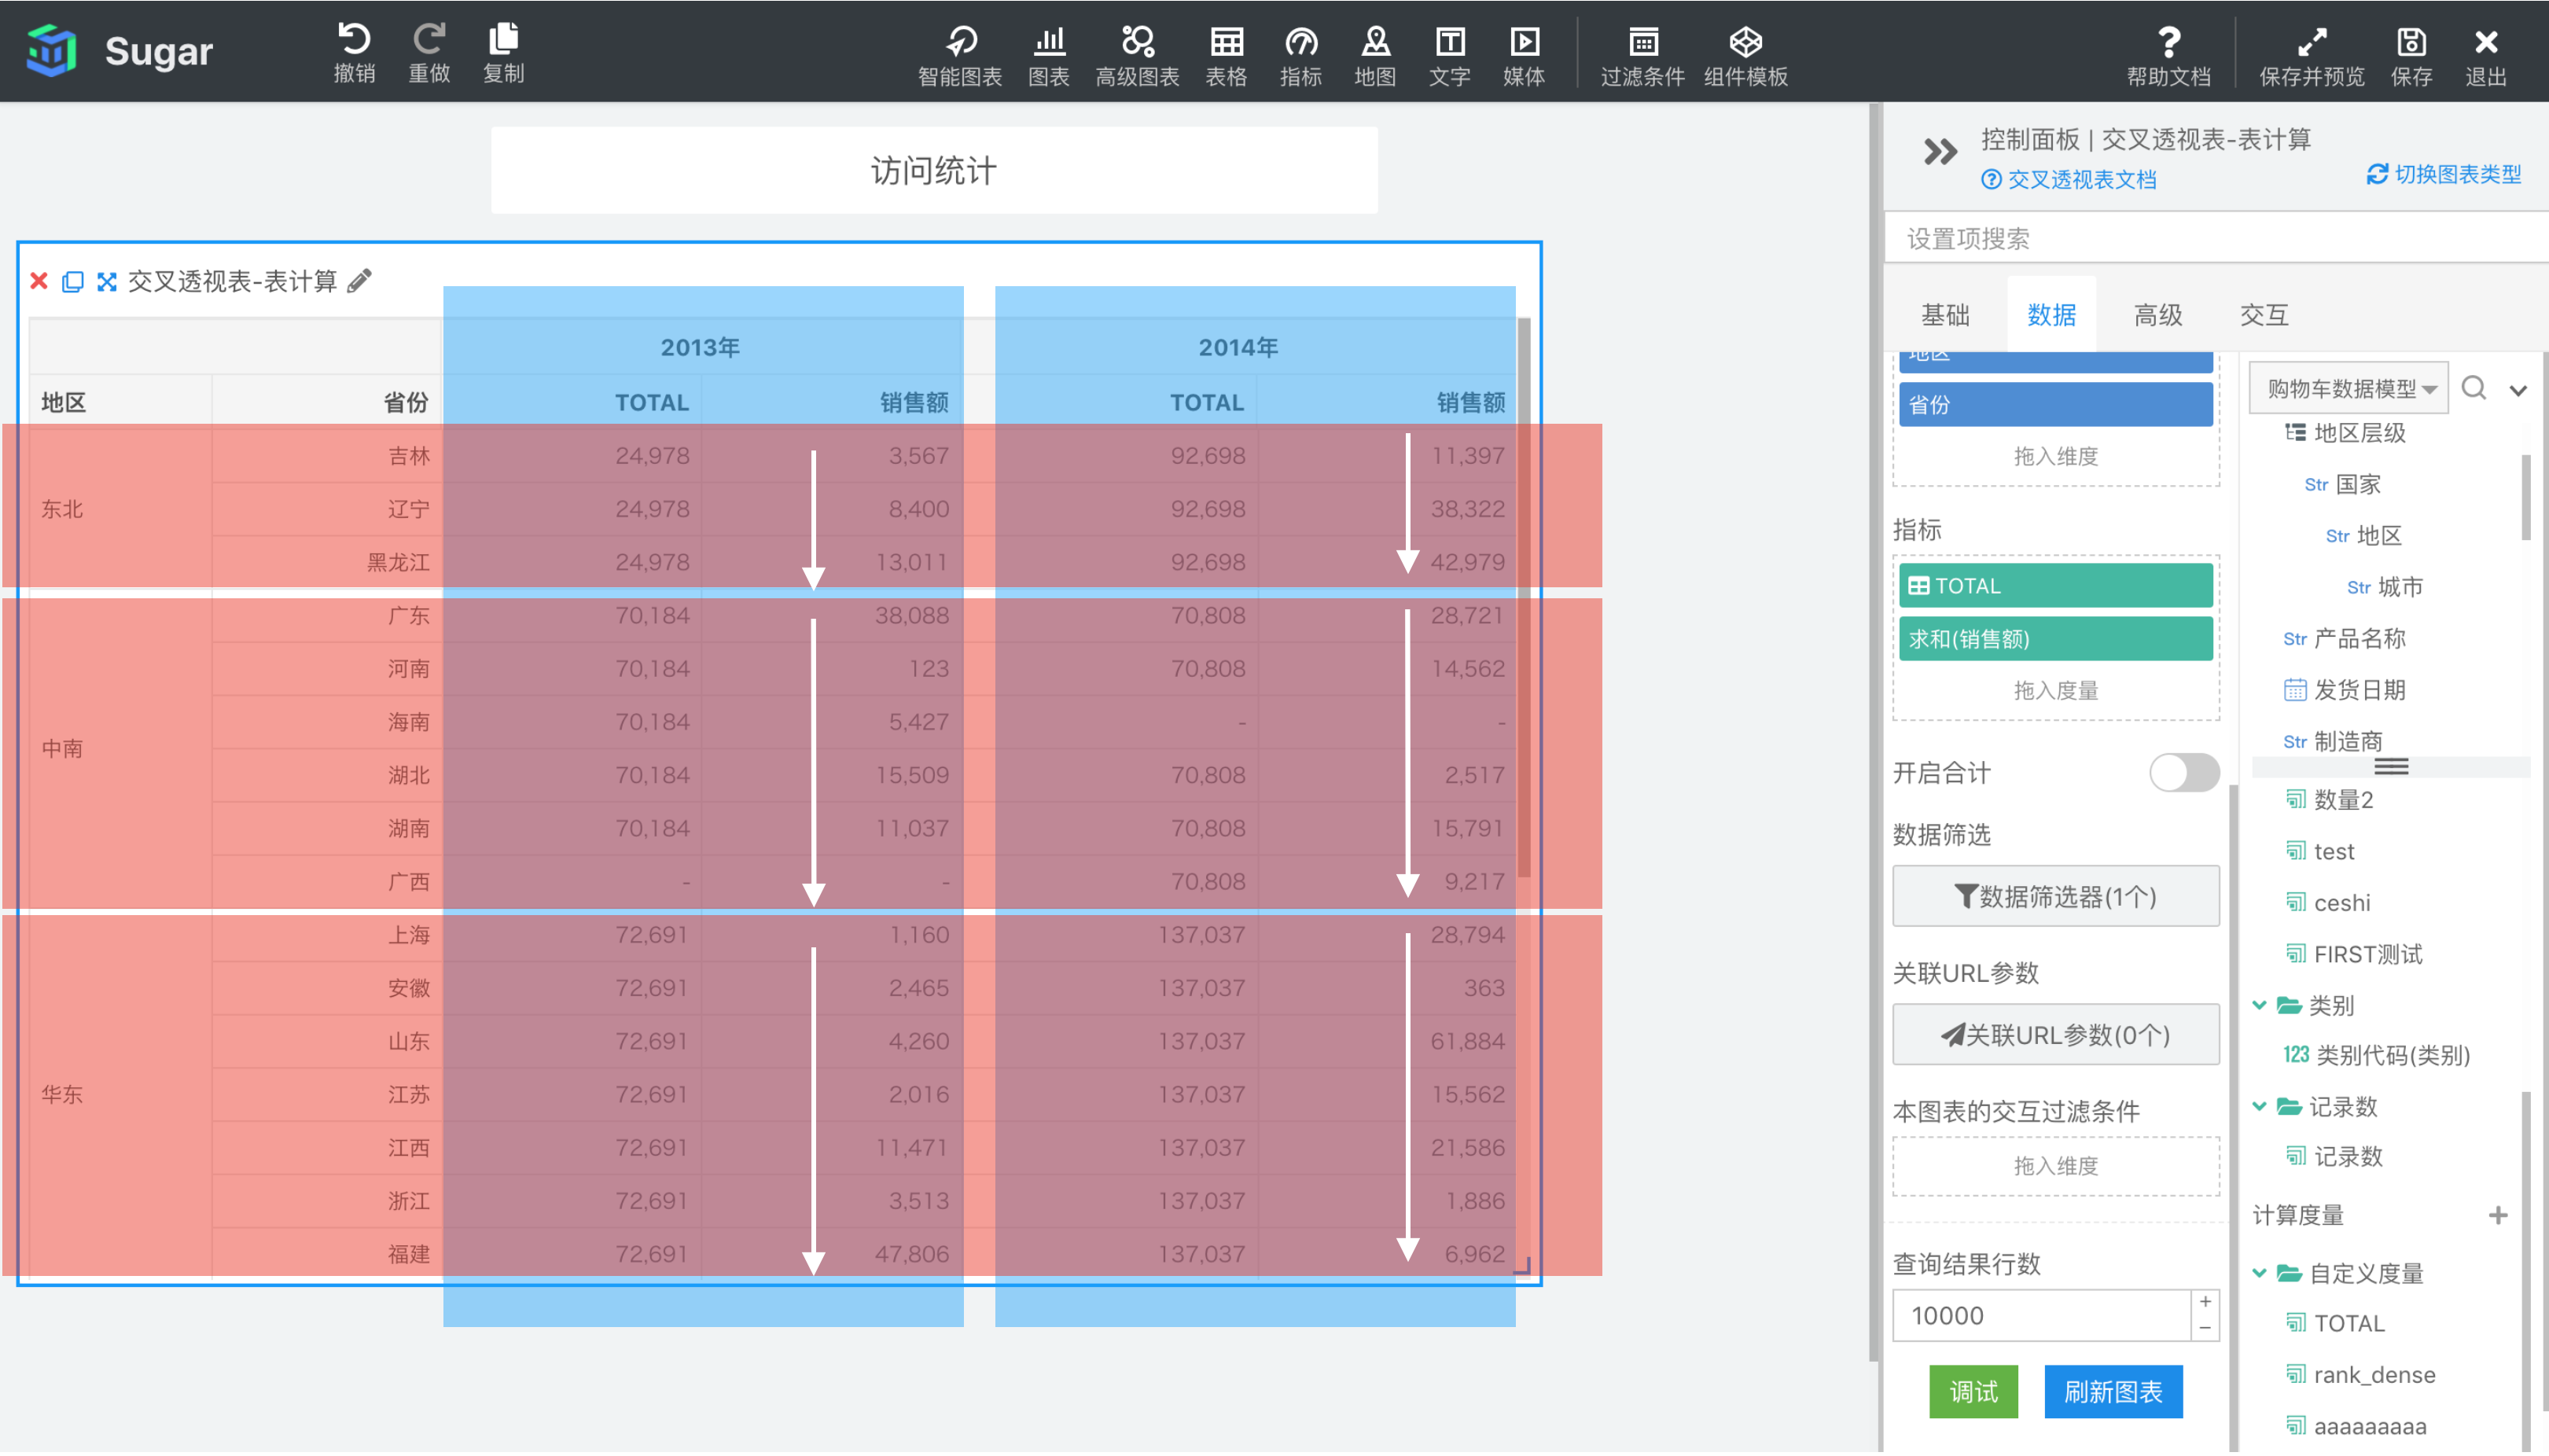Image resolution: width=2549 pixels, height=1456 pixels.
Task: Click Save and Preview (保存并预览)
Action: coord(2311,55)
